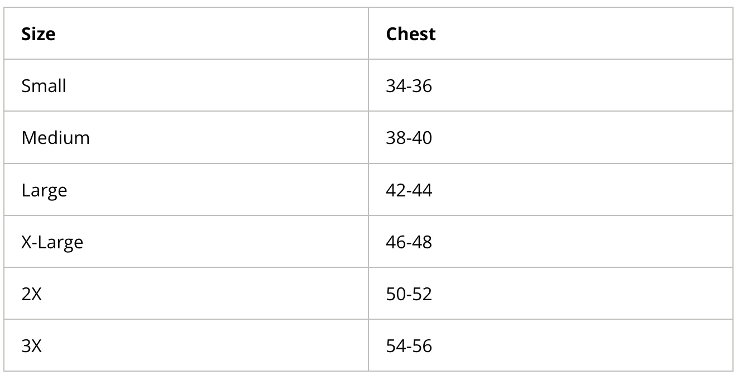The image size is (738, 375).
Task: Highlight the entire 3X table row
Action: click(x=368, y=346)
